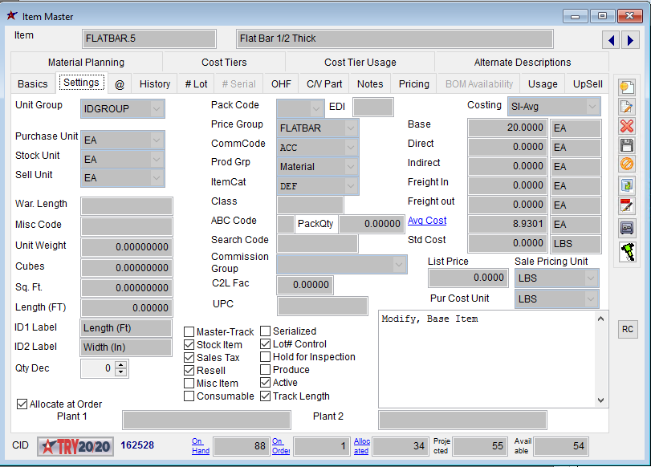Click the edit record pencil icon
651x467 pixels.
627,107
